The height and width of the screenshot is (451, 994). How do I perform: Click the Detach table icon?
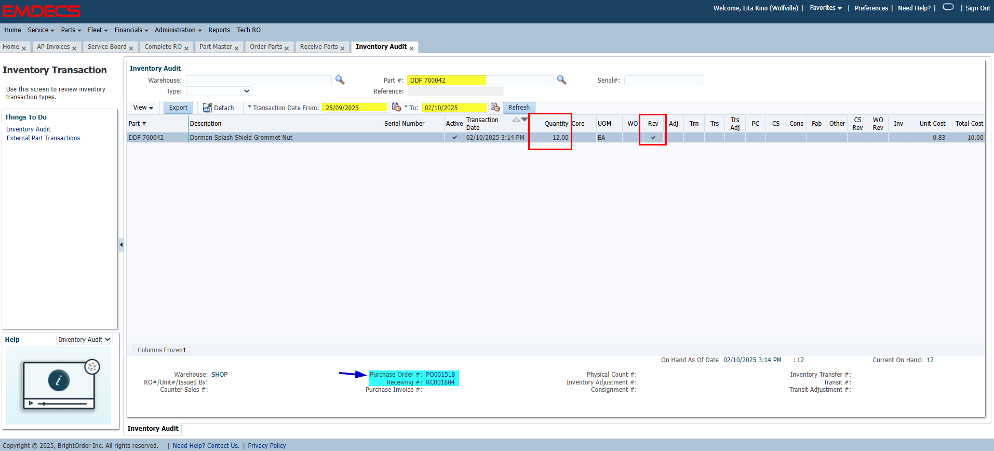(x=207, y=108)
